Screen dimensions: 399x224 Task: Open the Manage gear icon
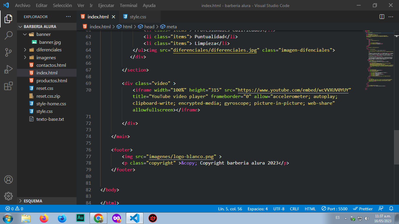point(8,196)
